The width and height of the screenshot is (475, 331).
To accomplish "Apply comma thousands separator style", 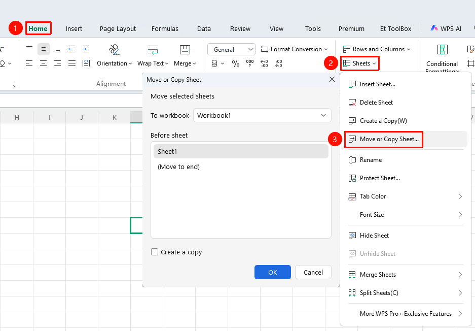I will point(250,63).
